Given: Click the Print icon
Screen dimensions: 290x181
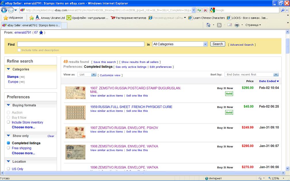Looking at the screenshot, I should 237,25.
